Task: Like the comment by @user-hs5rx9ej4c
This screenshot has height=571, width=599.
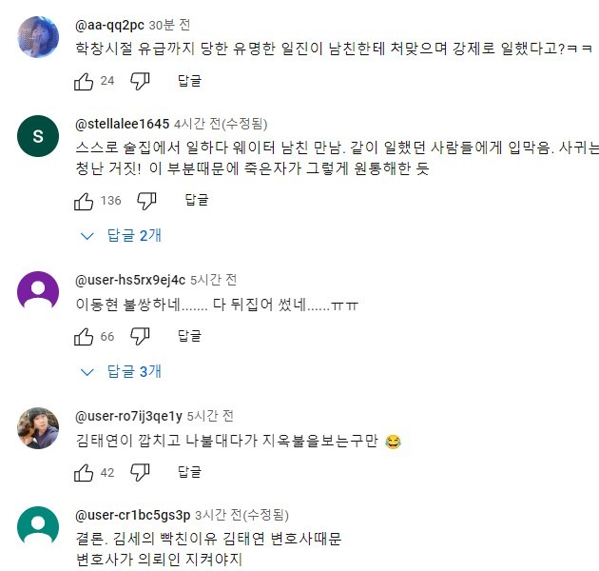Action: [84, 336]
